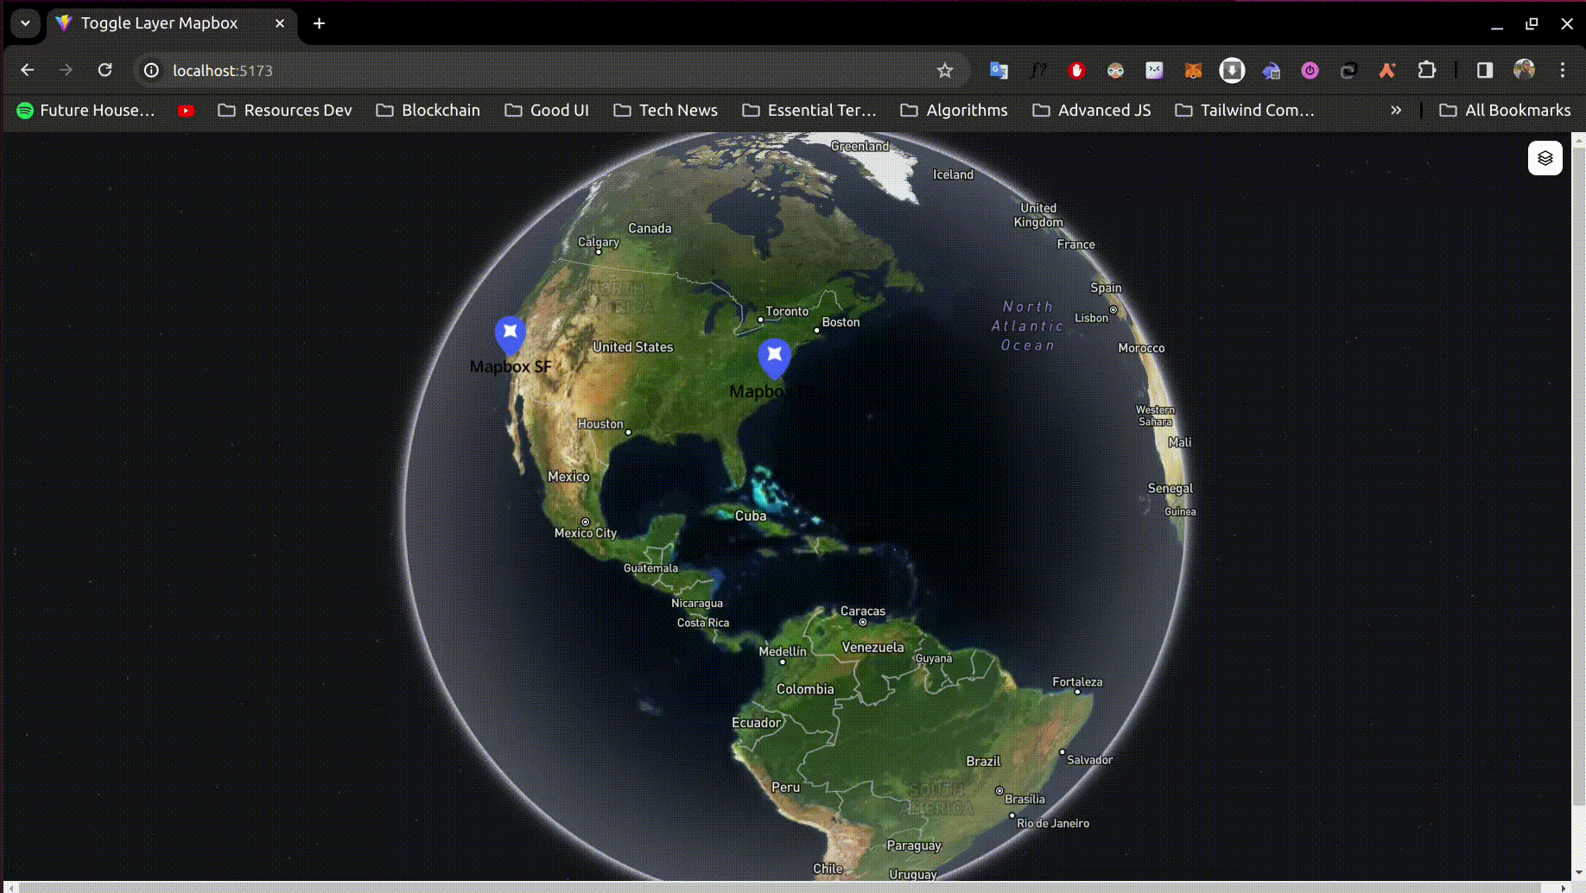Click the Morocco label
The width and height of the screenshot is (1586, 893).
1141,348
